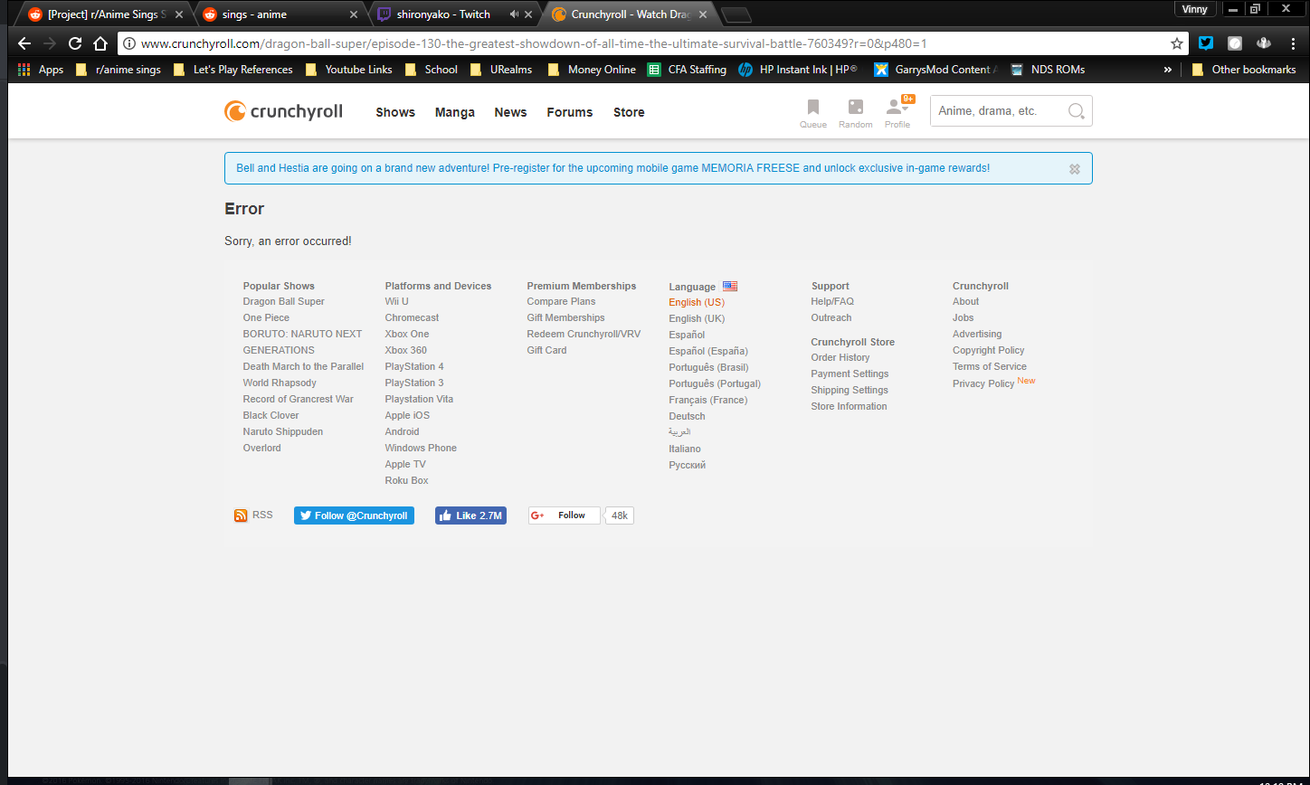This screenshot has height=785, width=1310.
Task: Open the One Piece footer link
Action: tap(266, 318)
